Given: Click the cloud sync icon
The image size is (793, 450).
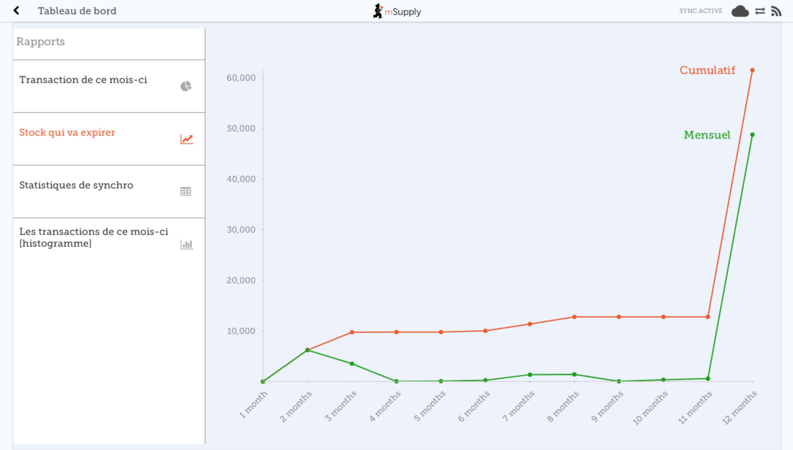Looking at the screenshot, I should pos(740,11).
